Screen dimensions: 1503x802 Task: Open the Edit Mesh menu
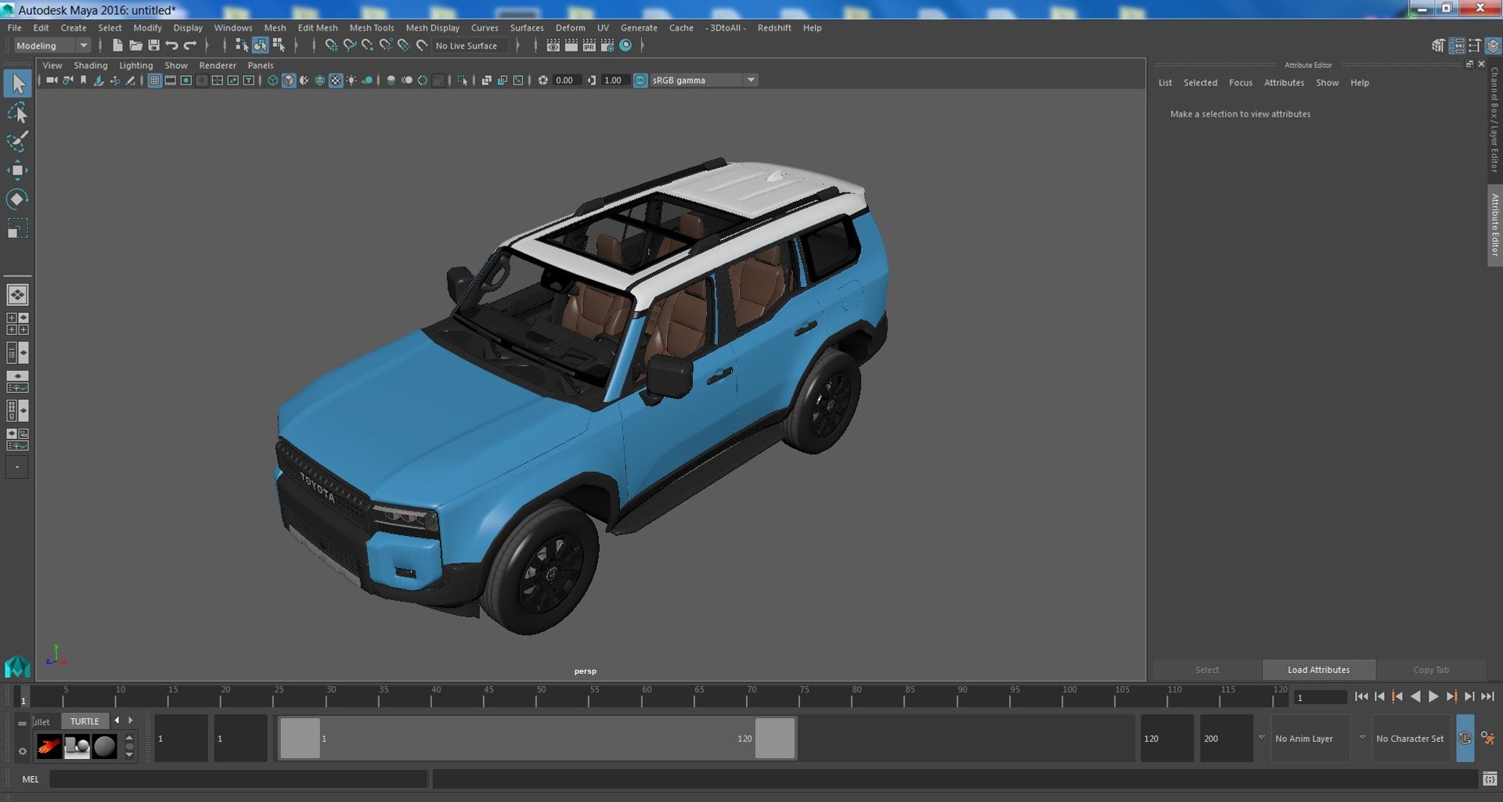317,27
